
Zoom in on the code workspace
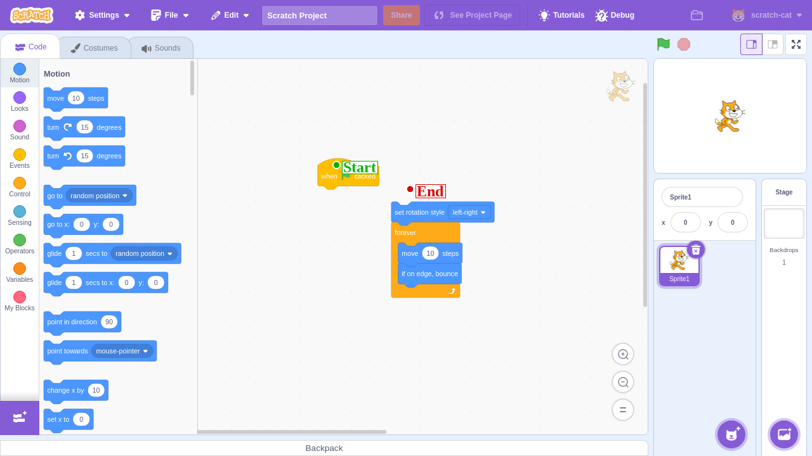coord(623,355)
